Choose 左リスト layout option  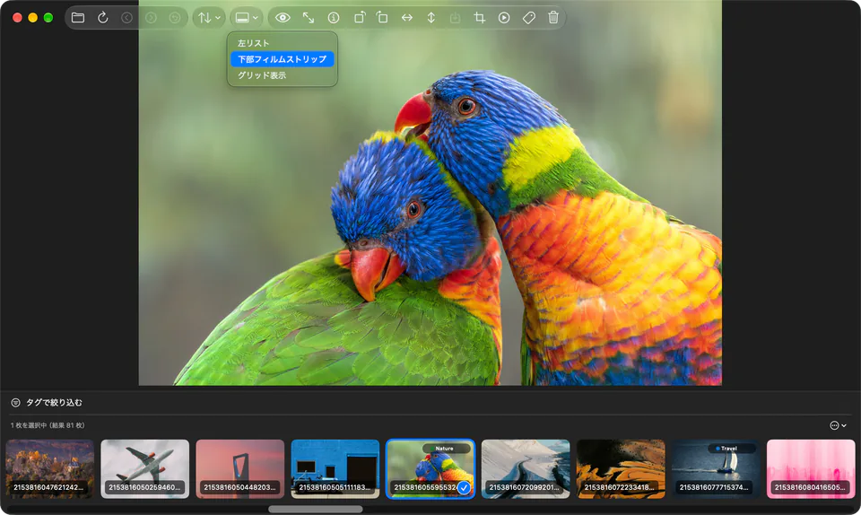coord(283,43)
